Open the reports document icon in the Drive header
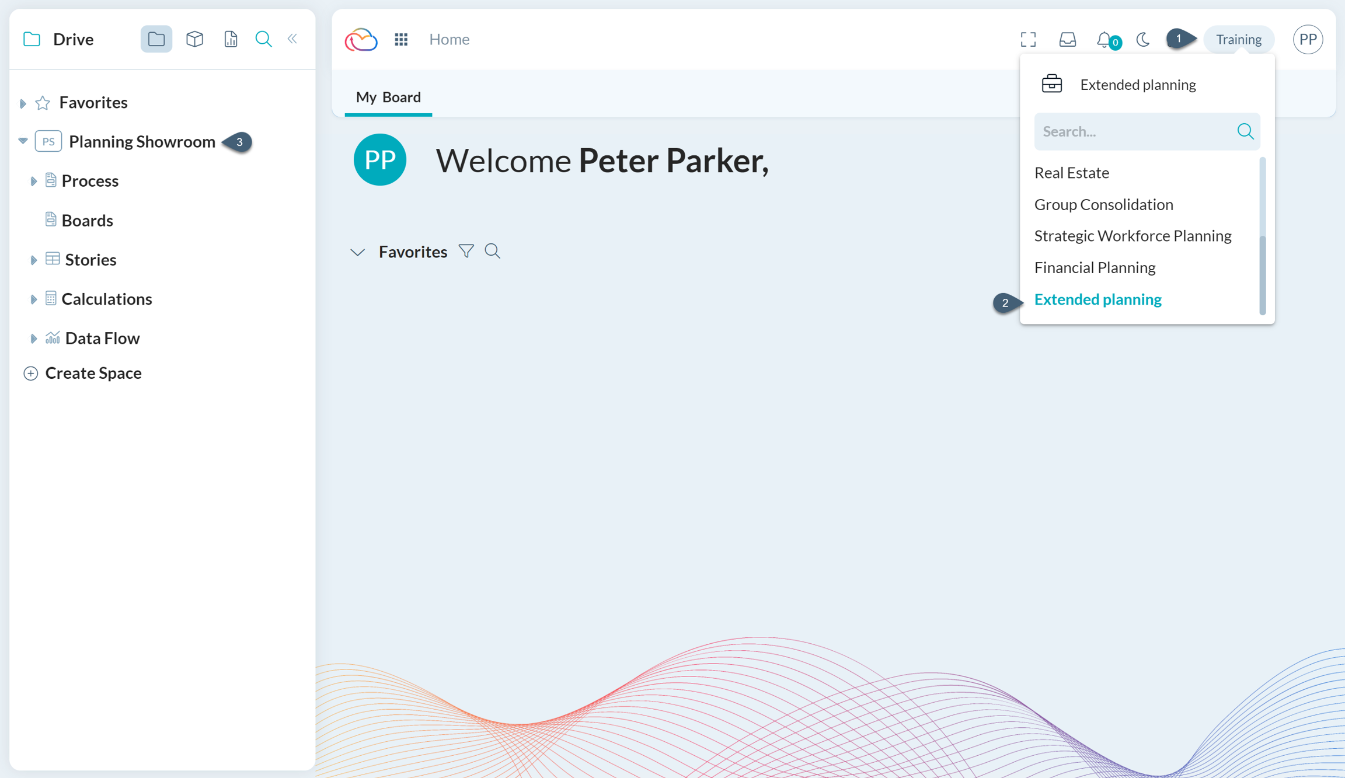The width and height of the screenshot is (1345, 778). point(231,39)
